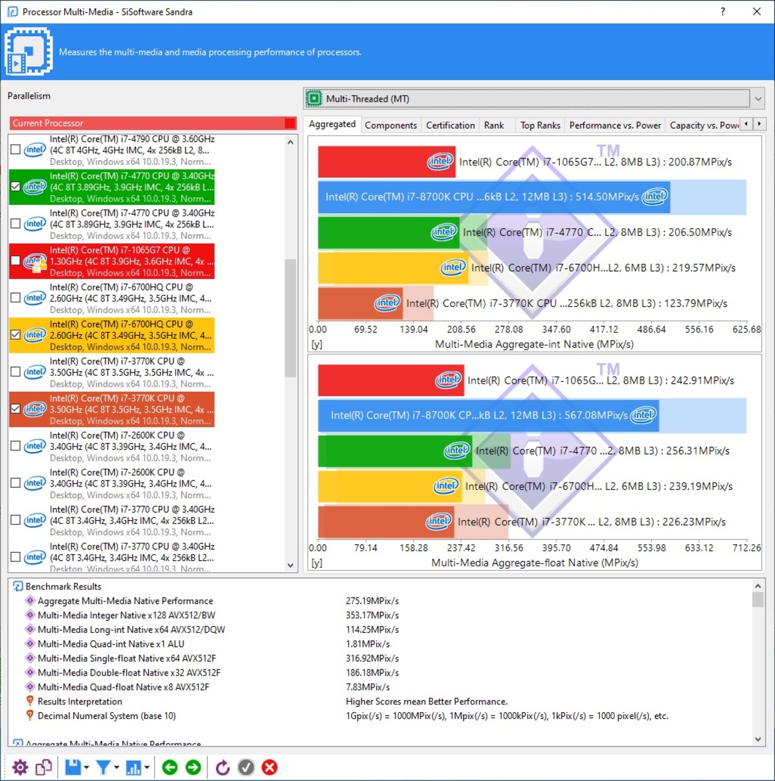Screen dimensions: 775x781
Task: Click the processor list scrollbar thumb
Action: (291, 318)
